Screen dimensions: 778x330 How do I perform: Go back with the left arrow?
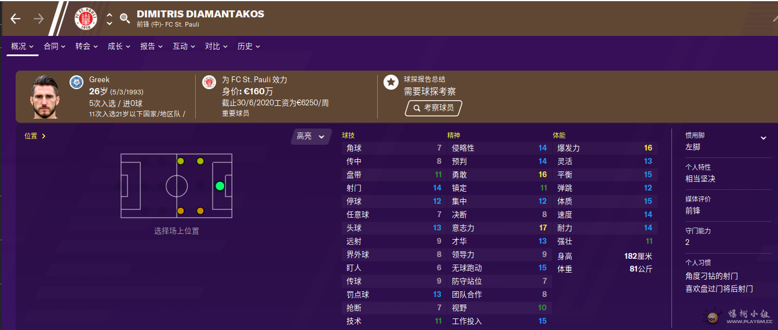pos(16,19)
